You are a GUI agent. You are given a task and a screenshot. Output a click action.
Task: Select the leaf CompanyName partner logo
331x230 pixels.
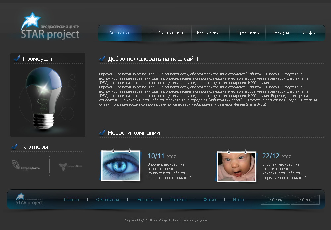click(70, 166)
